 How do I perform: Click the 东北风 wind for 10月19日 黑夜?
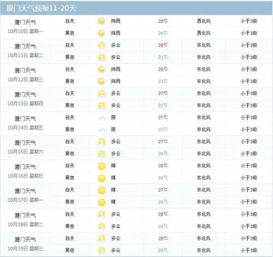204,251
